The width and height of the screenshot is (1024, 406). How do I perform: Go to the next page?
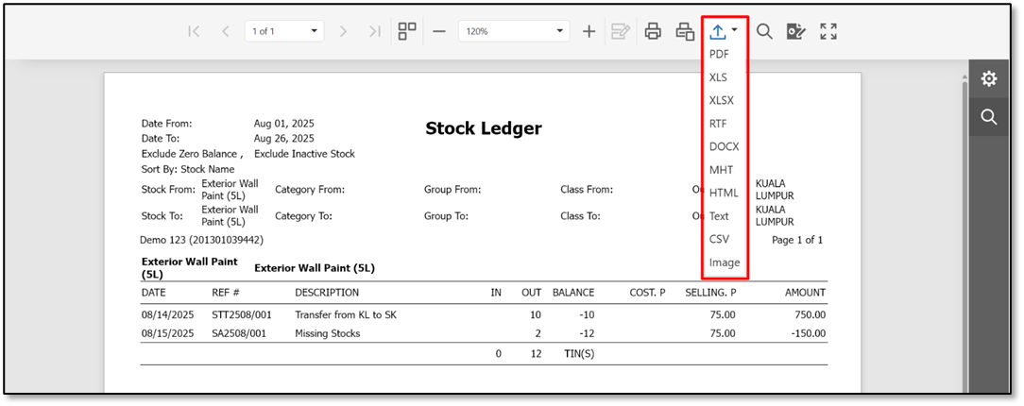coord(344,31)
